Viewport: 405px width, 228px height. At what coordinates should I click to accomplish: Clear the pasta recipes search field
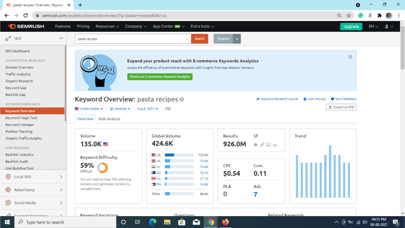click(x=187, y=39)
